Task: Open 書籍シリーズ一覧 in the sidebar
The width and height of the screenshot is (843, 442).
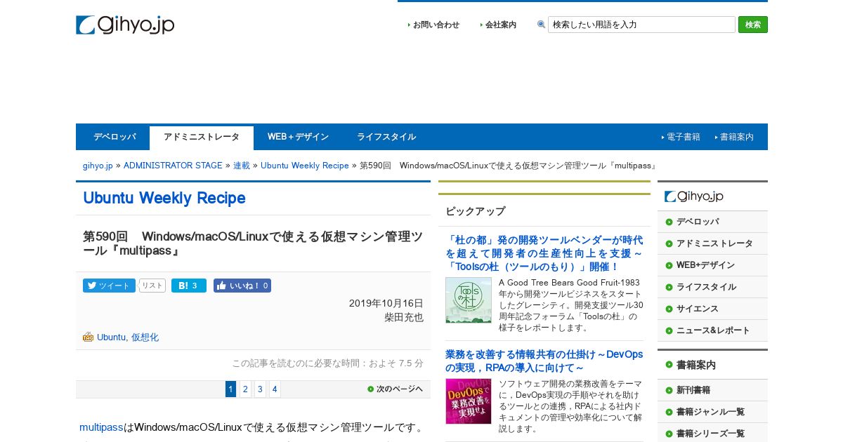Action: pyautogui.click(x=712, y=434)
